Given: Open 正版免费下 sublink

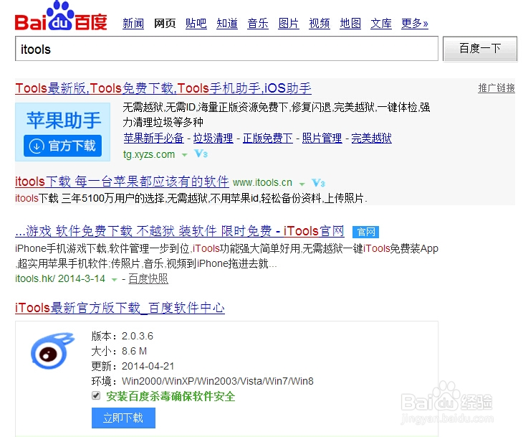Looking at the screenshot, I should point(267,138).
